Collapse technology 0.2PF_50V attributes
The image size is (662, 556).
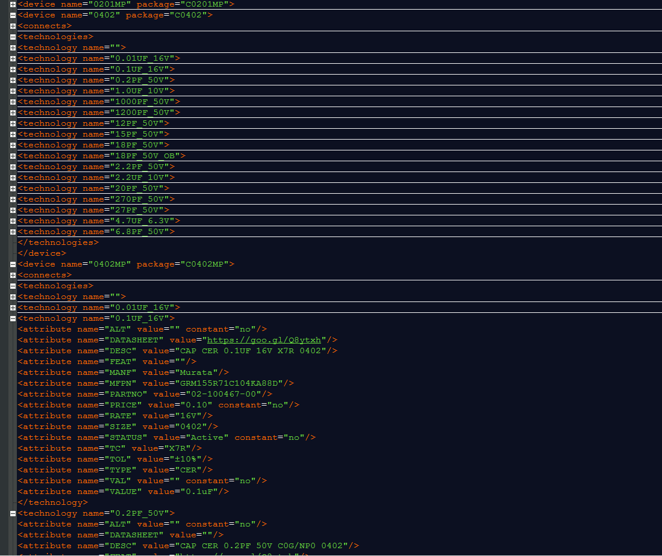[x=13, y=513]
